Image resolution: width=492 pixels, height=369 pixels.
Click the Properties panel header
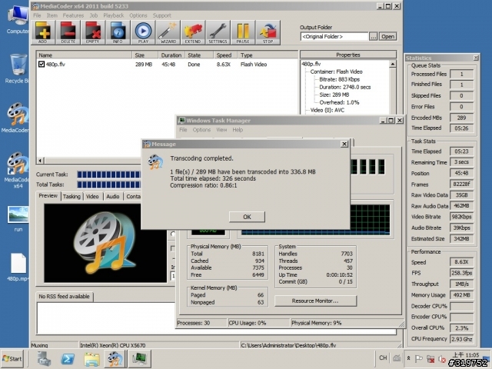348,55
